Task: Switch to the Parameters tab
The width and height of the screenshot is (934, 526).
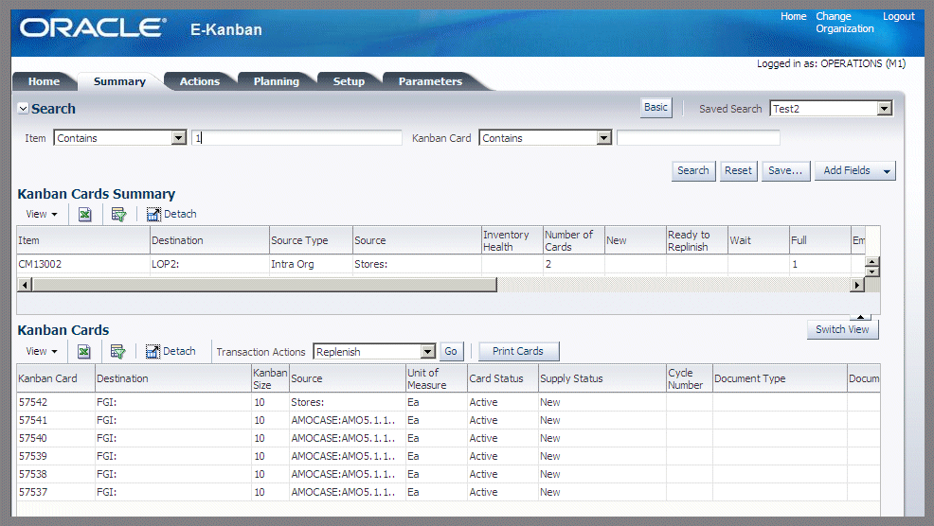Action: pyautogui.click(x=430, y=81)
